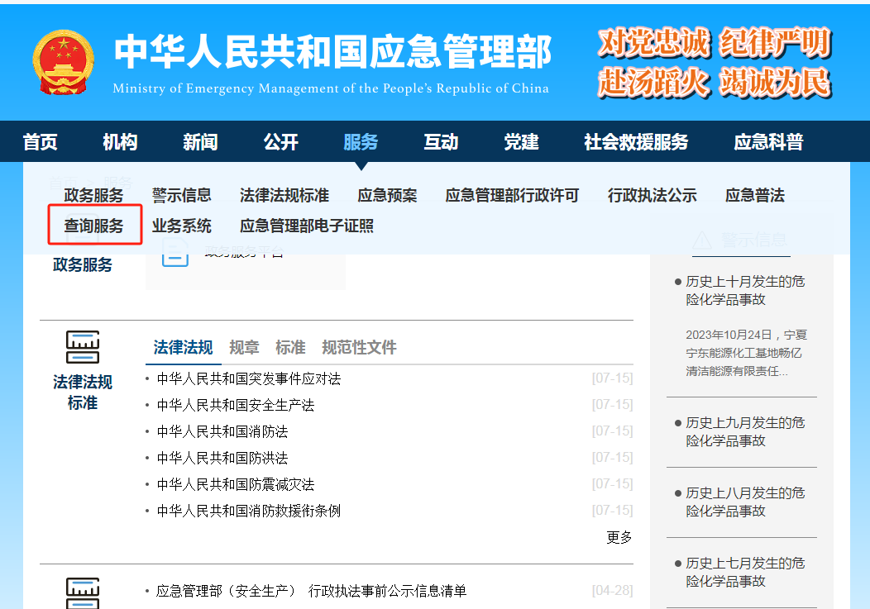Choose 应急预案 in the dropdown submenu
This screenshot has width=870, height=609.
(x=387, y=195)
